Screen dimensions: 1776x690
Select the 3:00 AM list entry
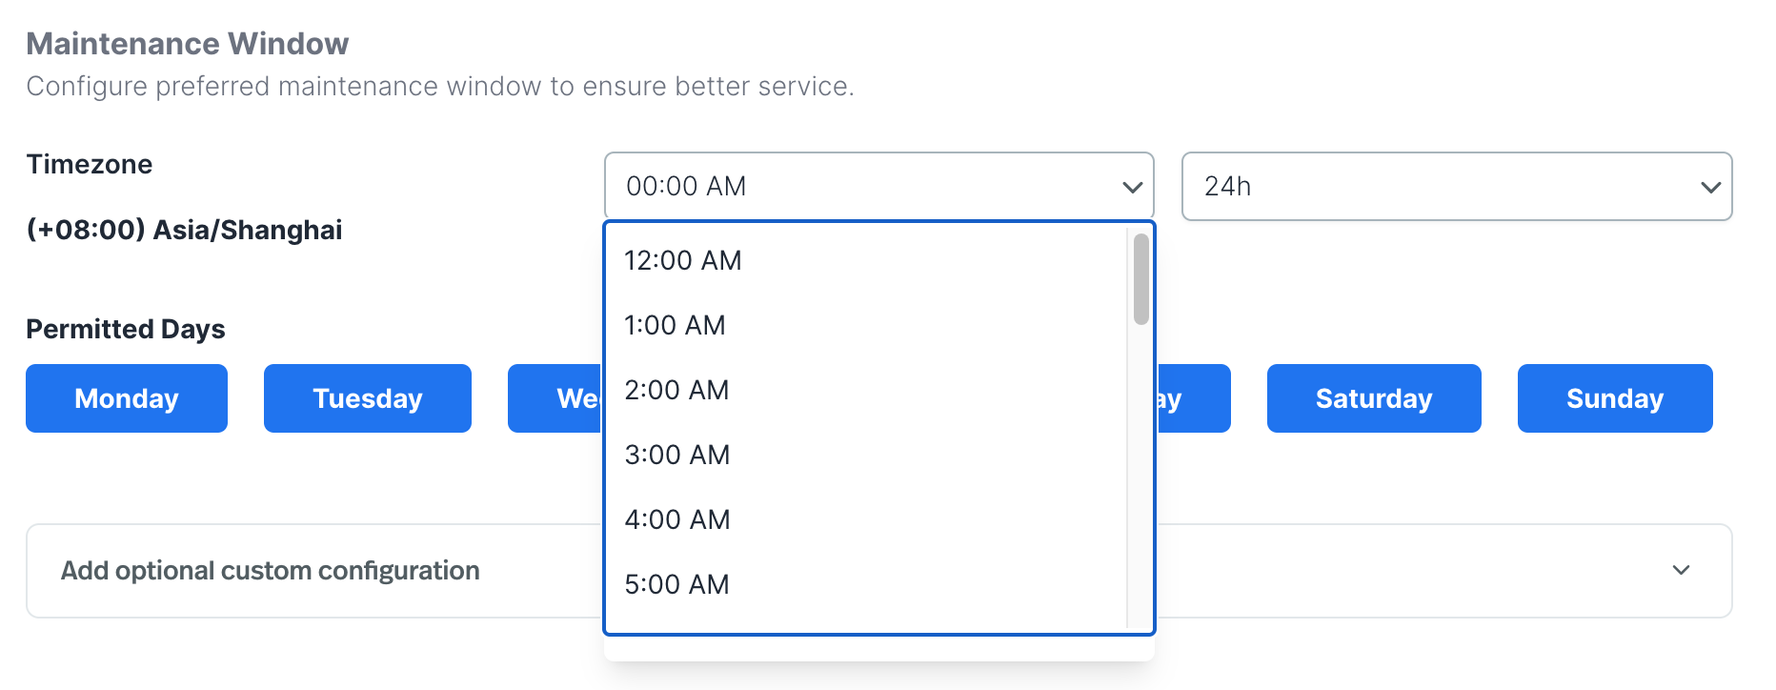tap(677, 455)
